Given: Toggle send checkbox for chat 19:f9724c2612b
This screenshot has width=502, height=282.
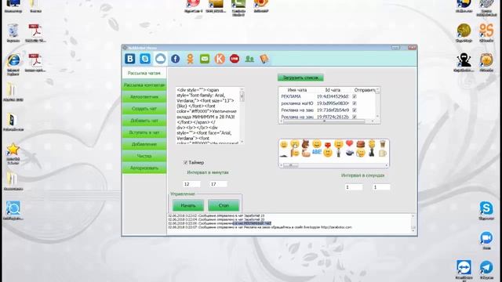Looking at the screenshot, I should pos(355,117).
